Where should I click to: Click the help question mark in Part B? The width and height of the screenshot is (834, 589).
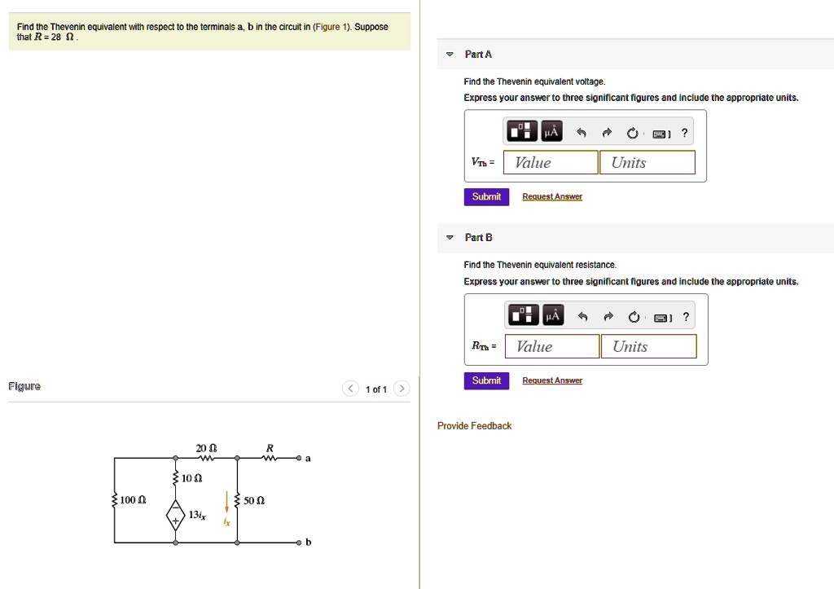pyautogui.click(x=685, y=316)
